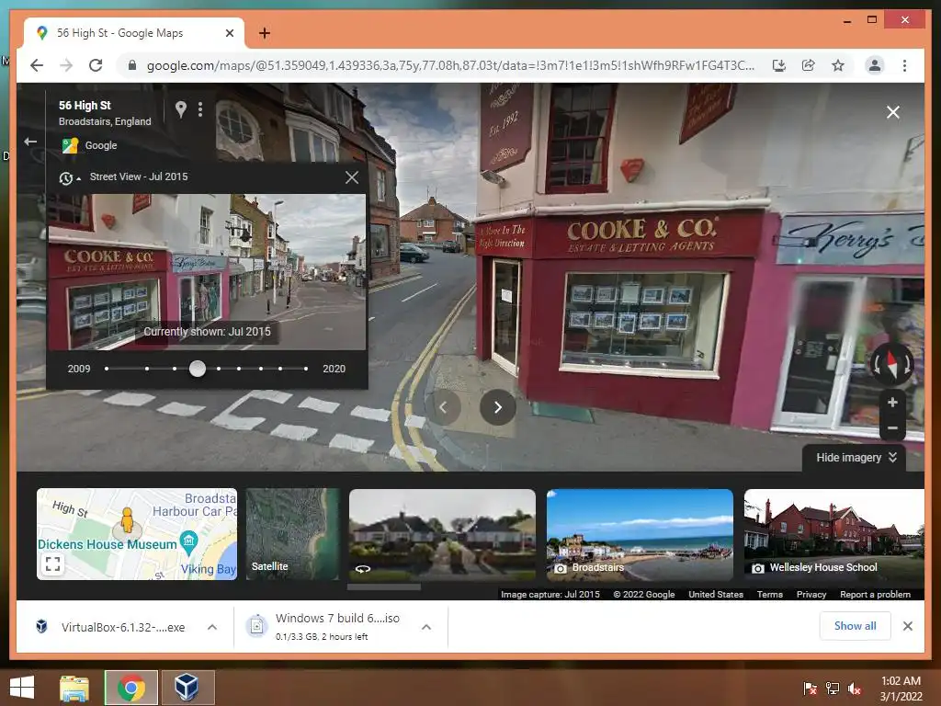
Task: Open the Action Center flag icon
Action: pos(811,689)
